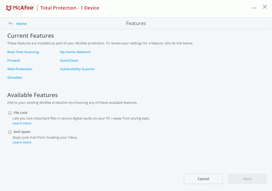The height and width of the screenshot is (191, 272).
Task: Go back to Home
Action: click(22, 24)
